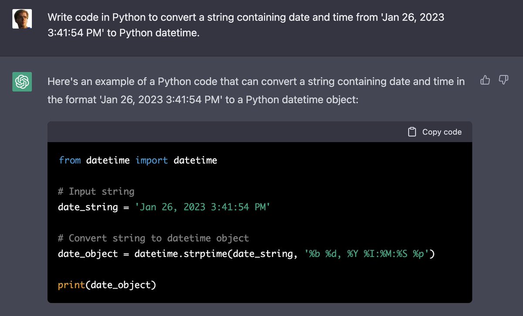Click the Copy code label
This screenshot has height=316, width=523.
442,132
